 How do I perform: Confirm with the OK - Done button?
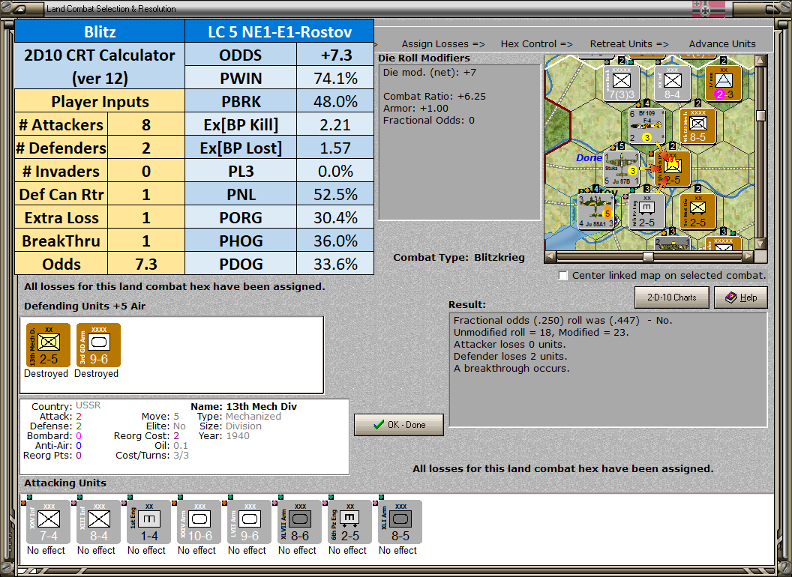(399, 425)
